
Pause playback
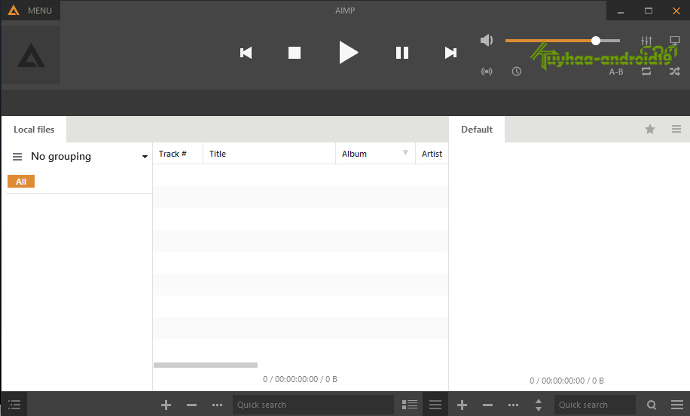click(x=402, y=53)
